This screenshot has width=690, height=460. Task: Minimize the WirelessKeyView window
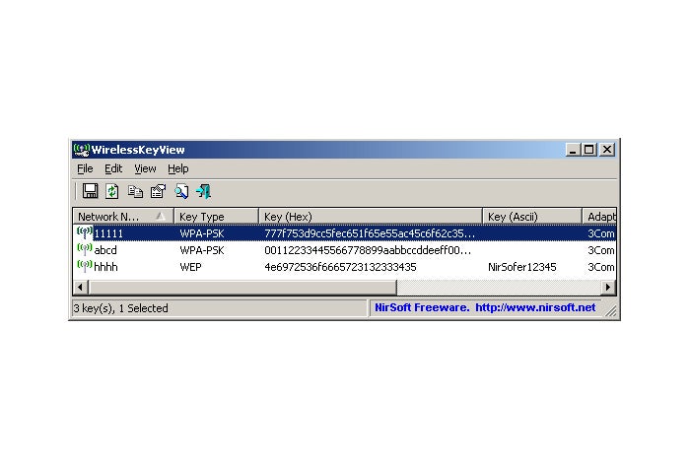click(572, 150)
